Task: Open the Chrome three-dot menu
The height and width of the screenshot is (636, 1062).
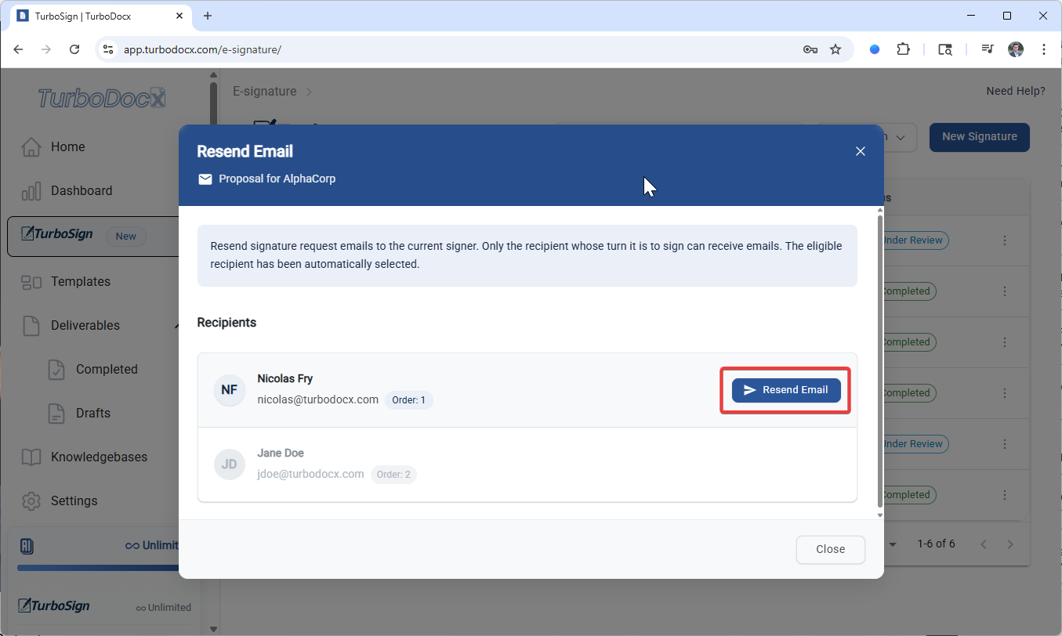Action: point(1044,49)
